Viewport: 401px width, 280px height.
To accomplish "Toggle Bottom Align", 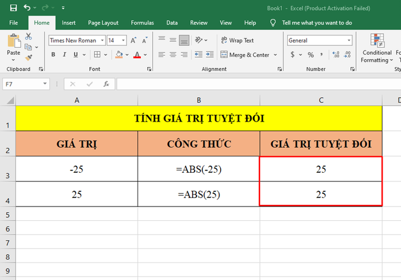I will pyautogui.click(x=184, y=40).
